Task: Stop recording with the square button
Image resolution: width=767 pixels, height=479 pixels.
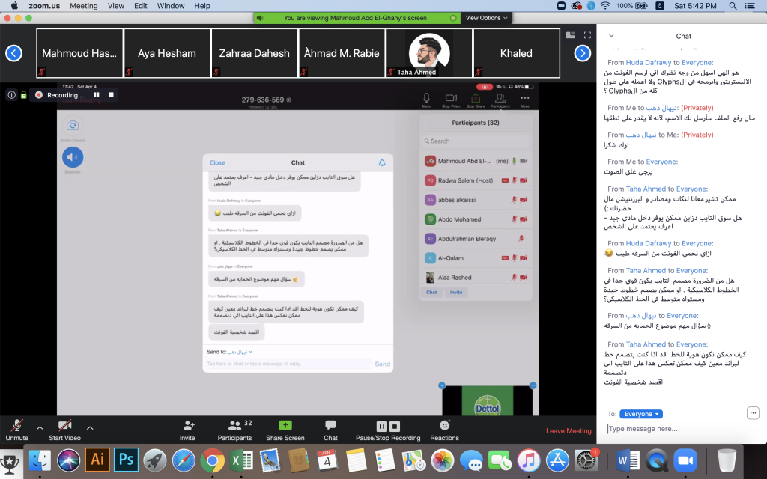Action: click(x=111, y=95)
